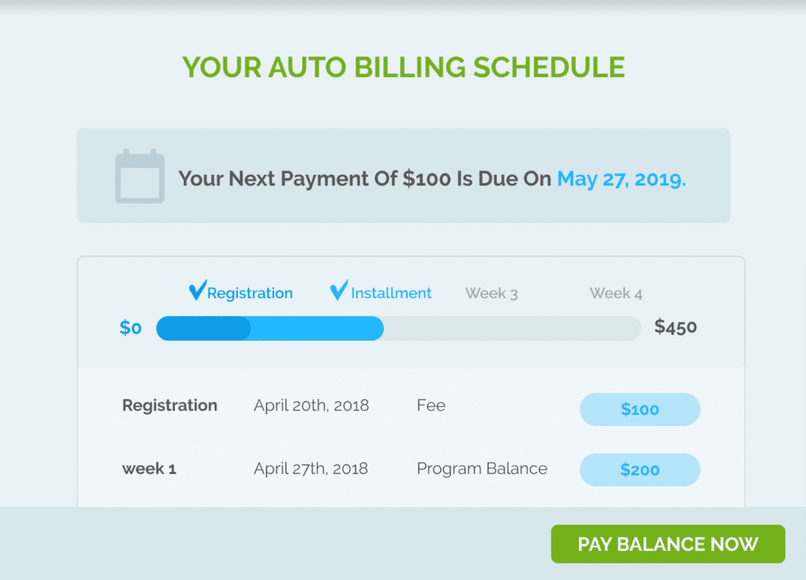The image size is (806, 580).
Task: Select the Registration step label
Action: point(250,294)
